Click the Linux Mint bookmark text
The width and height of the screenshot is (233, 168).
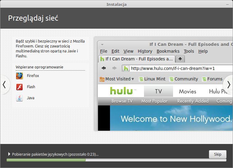155,79
